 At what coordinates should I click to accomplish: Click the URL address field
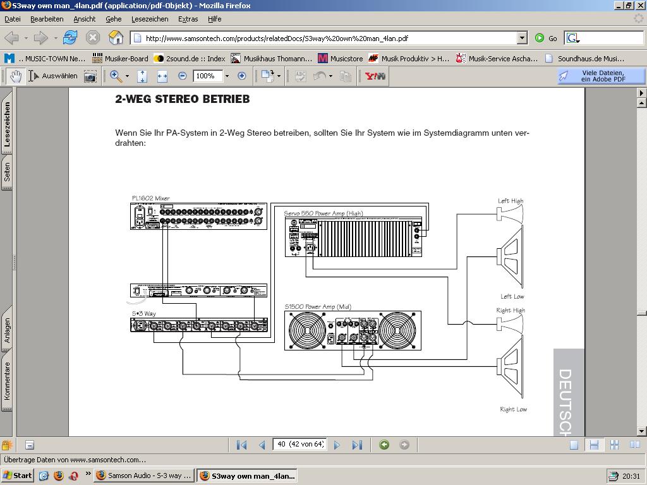[323, 39]
